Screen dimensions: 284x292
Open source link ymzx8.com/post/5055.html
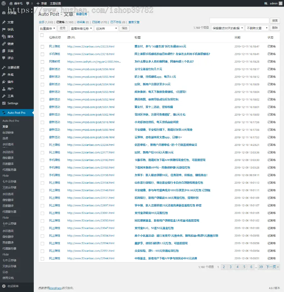tap(91, 77)
